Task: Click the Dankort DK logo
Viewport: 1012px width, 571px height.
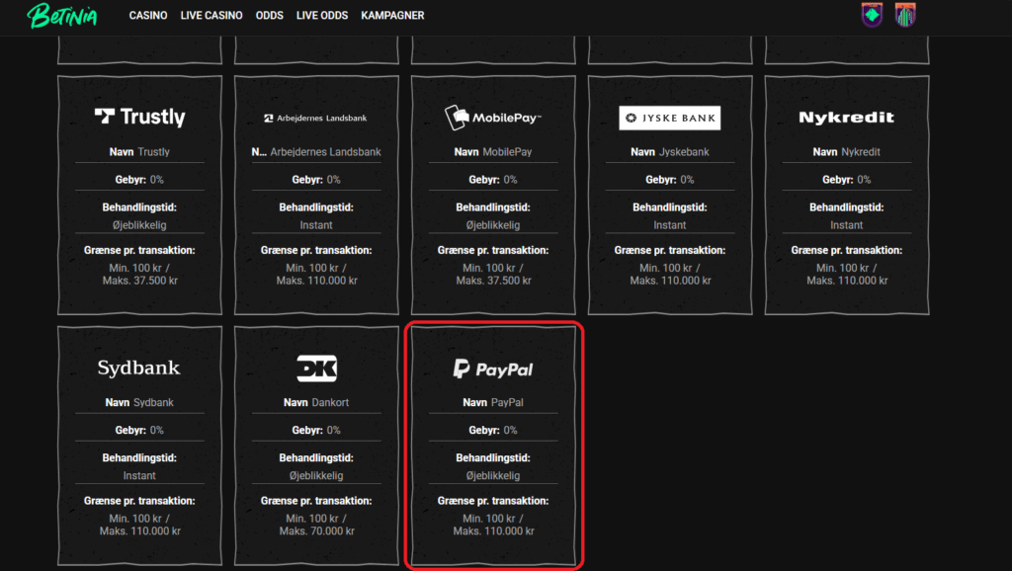Action: pos(316,368)
